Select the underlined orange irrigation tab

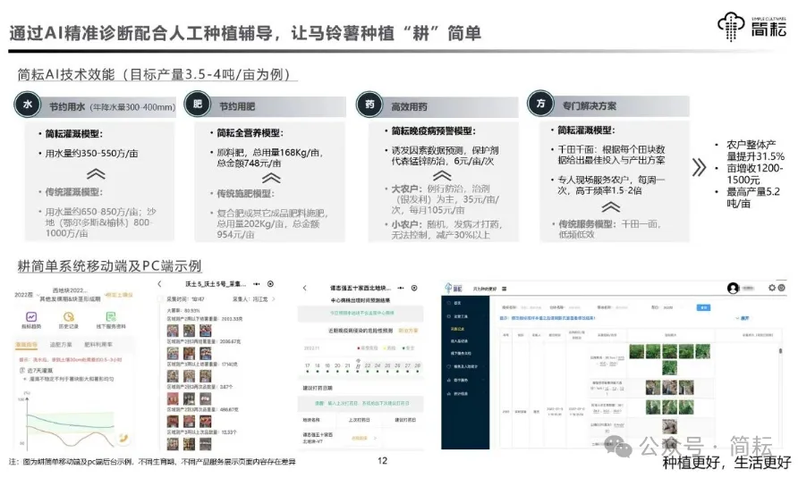[26, 345]
